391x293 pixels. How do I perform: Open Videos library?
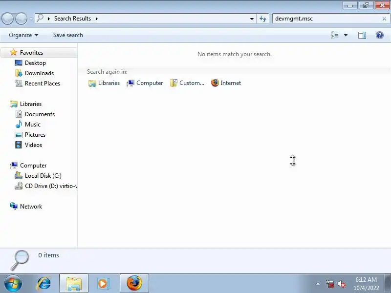pyautogui.click(x=33, y=145)
